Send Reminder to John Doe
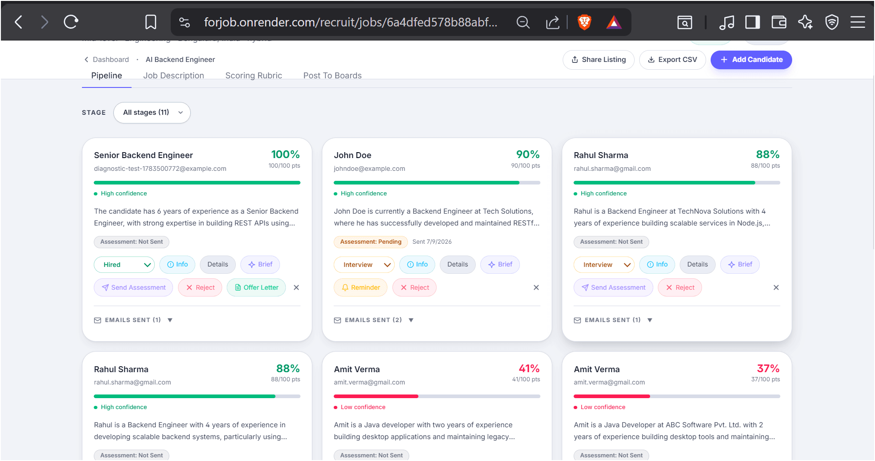Image resolution: width=875 pixels, height=461 pixels. [x=361, y=288]
